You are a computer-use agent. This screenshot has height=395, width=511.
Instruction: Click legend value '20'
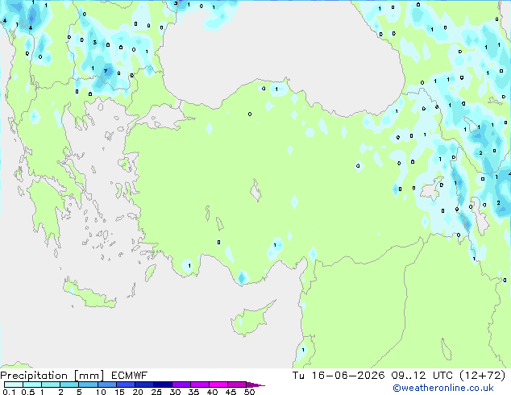(x=138, y=392)
